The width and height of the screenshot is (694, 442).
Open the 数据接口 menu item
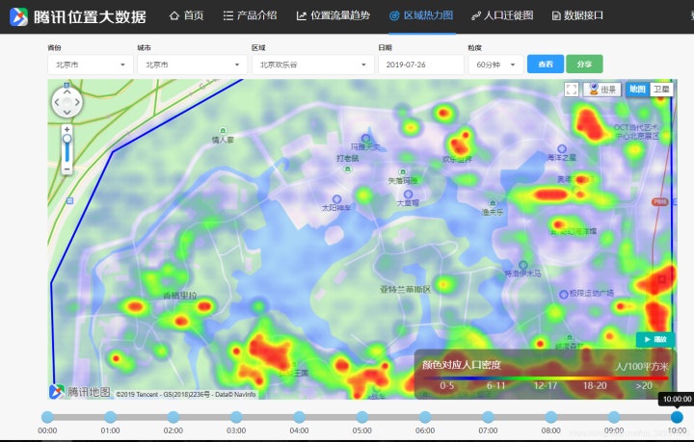pyautogui.click(x=577, y=16)
